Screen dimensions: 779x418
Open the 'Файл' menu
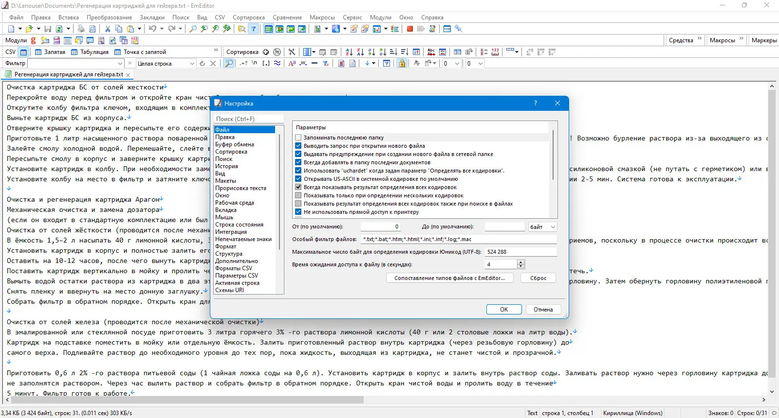16,17
